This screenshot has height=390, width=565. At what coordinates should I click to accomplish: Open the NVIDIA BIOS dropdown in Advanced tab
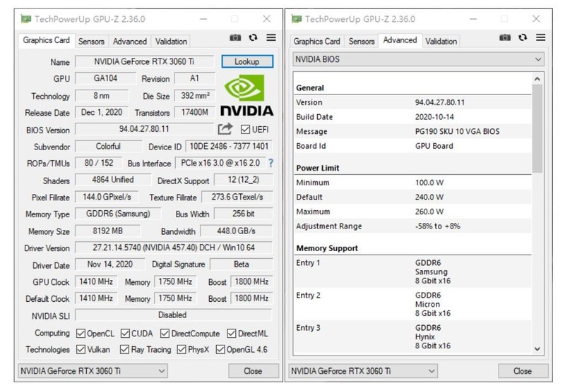[418, 59]
